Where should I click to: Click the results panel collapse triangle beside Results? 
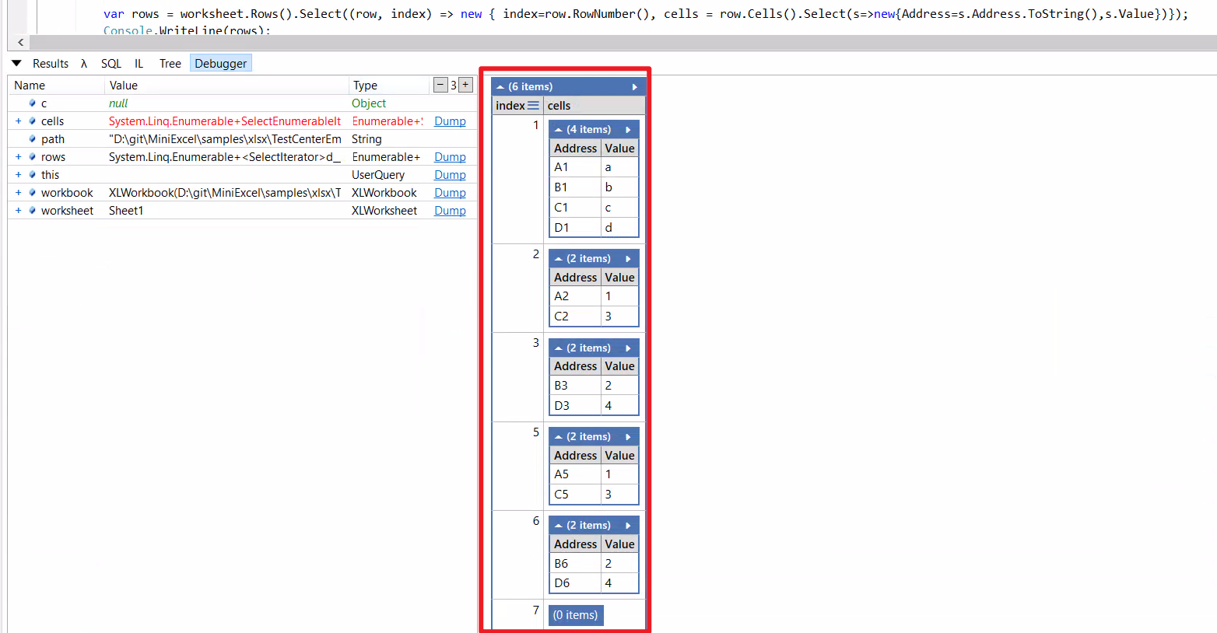(16, 63)
